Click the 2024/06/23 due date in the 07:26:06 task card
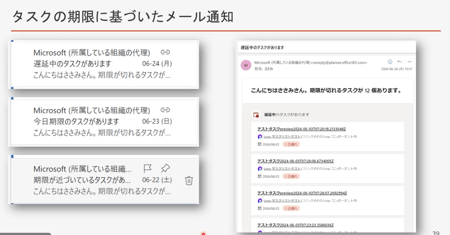The height and width of the screenshot is (235, 450). 271,176
